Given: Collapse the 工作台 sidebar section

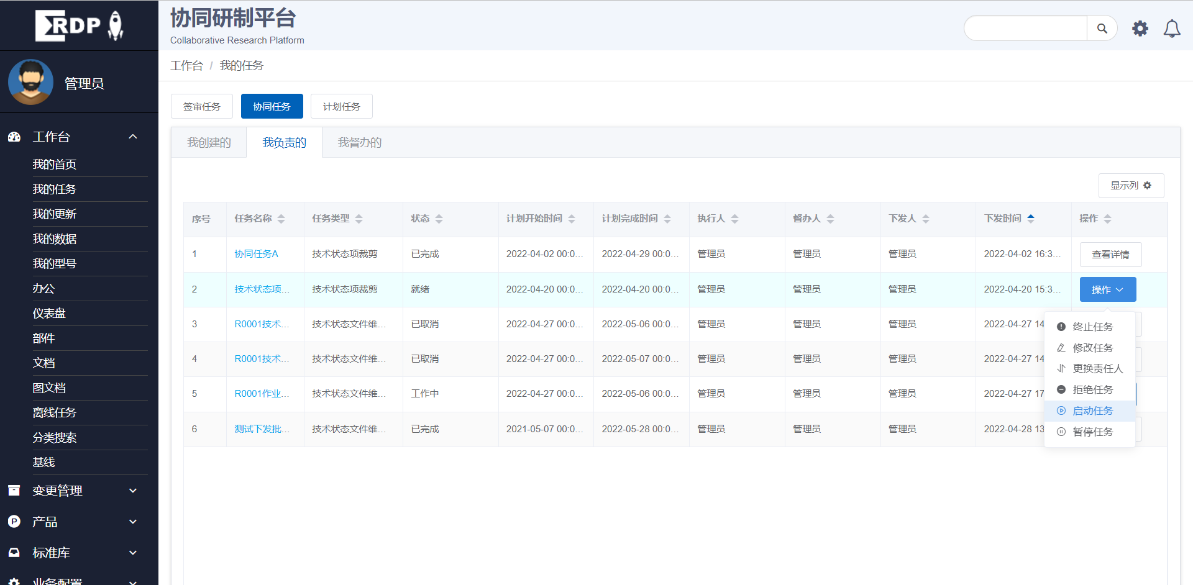Looking at the screenshot, I should pyautogui.click(x=132, y=137).
